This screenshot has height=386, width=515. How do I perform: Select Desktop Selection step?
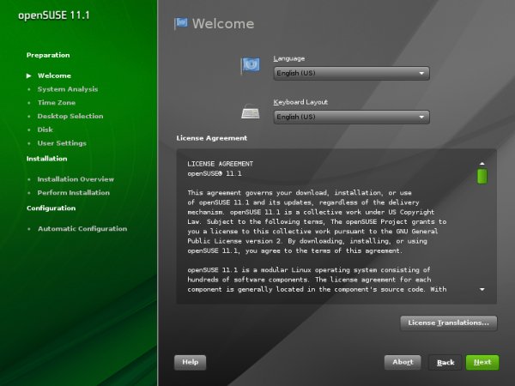click(70, 116)
